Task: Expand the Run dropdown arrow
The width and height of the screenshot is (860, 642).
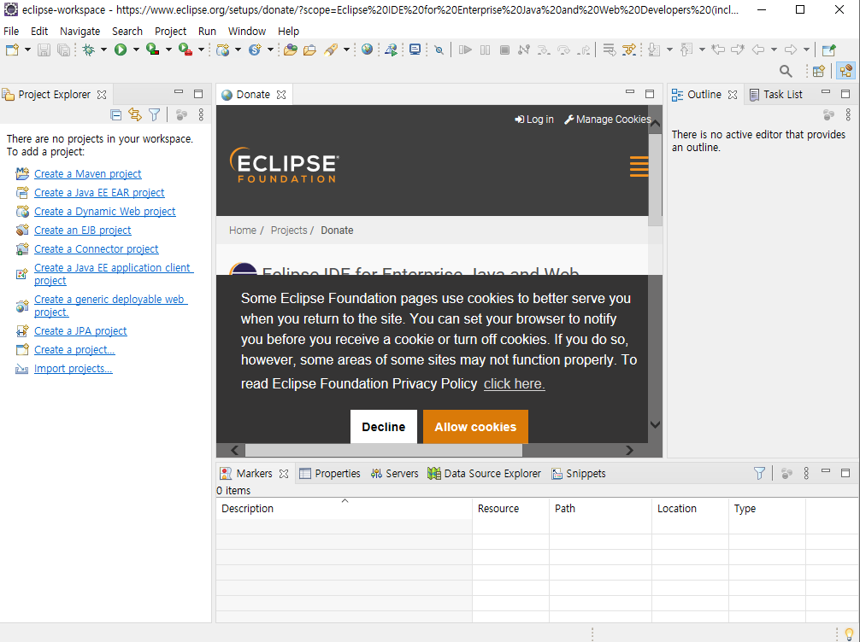Action: [136, 50]
